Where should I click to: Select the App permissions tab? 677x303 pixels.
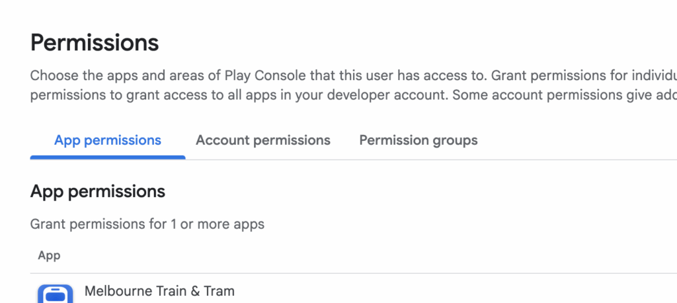(108, 140)
